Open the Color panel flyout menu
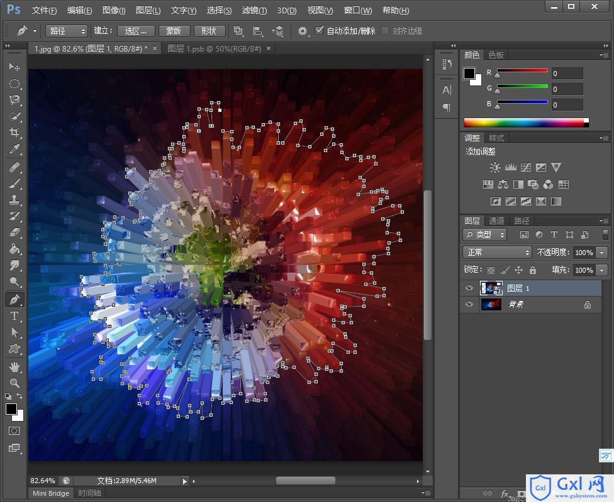 click(604, 55)
